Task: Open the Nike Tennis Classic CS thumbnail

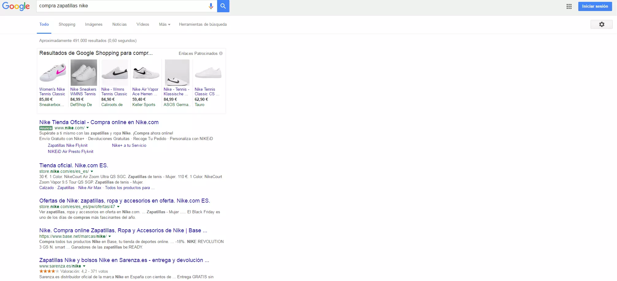Action: 208,73
